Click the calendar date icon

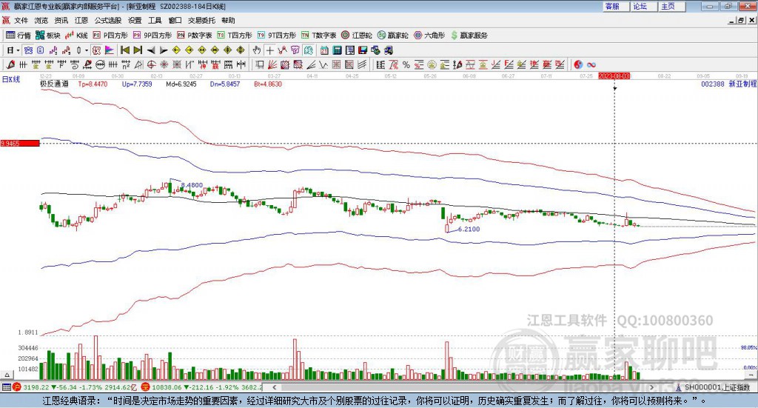324,50
